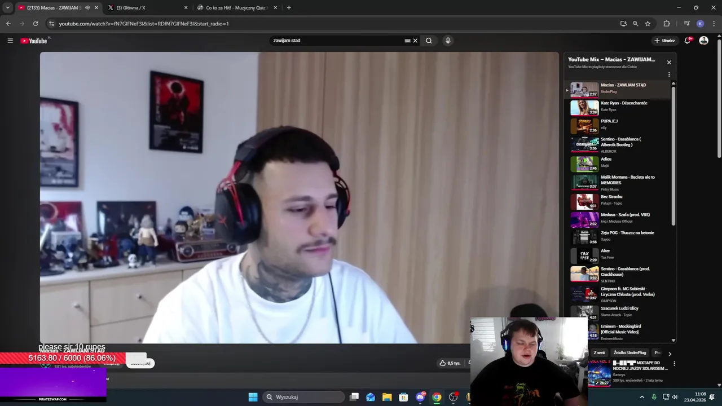Viewport: 722px width, 406px height.
Task: Open the Chrome profile avatar
Action: coord(700,24)
